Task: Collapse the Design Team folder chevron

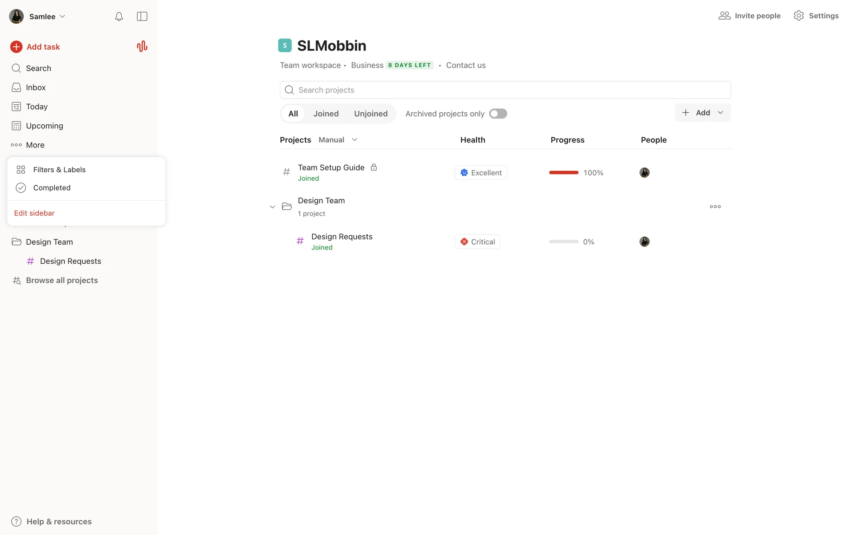Action: tap(272, 207)
